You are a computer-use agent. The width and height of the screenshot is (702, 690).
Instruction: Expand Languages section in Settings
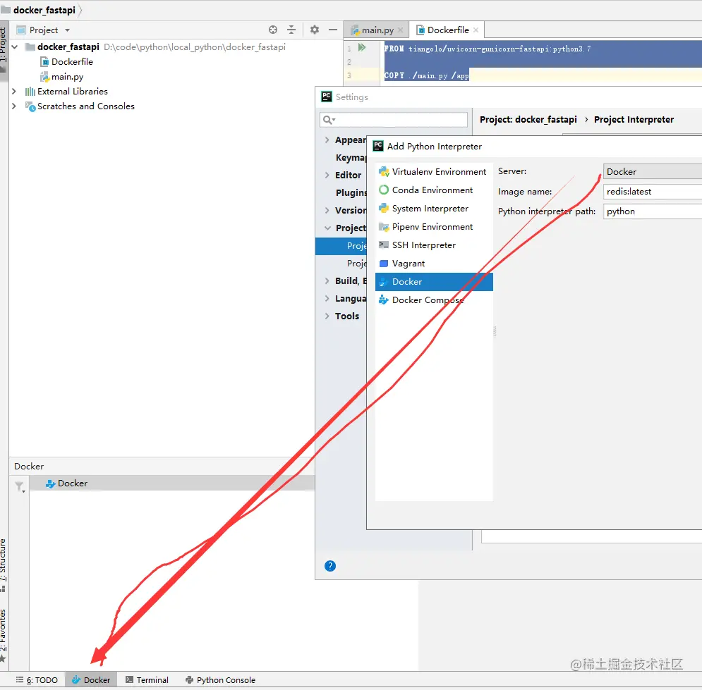coord(327,298)
